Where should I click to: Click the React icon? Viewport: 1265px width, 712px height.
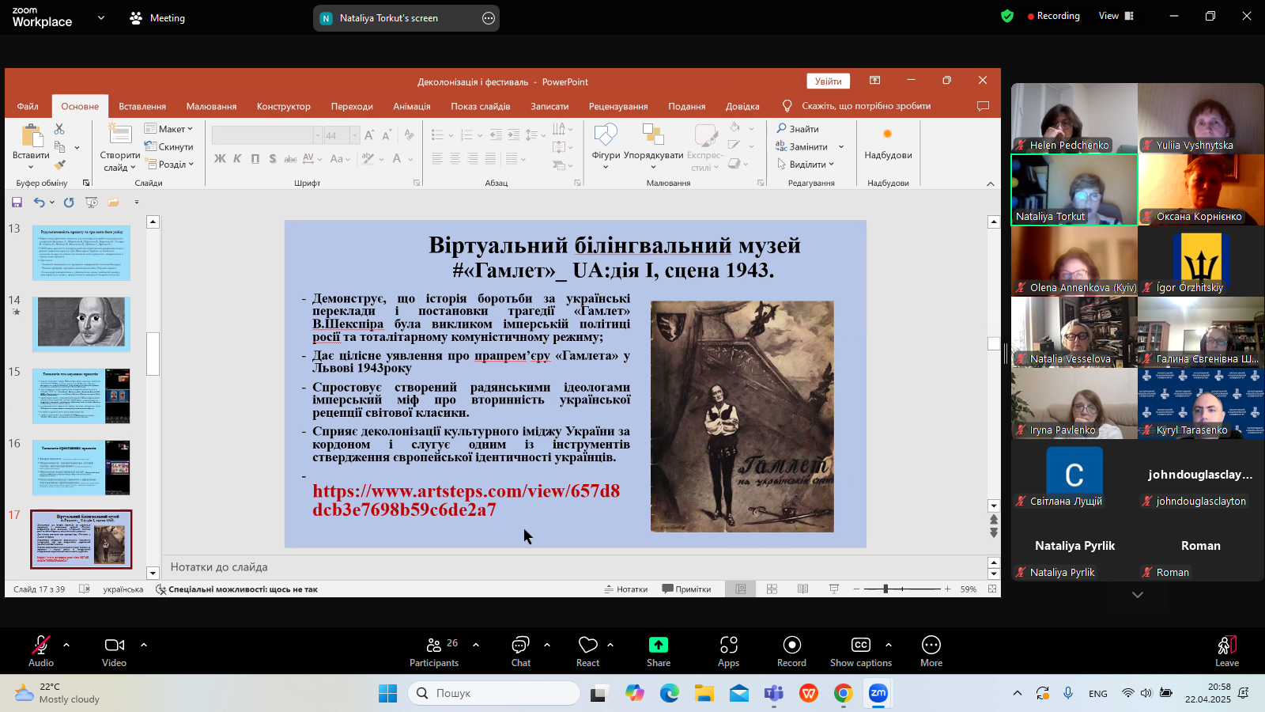[x=587, y=651]
